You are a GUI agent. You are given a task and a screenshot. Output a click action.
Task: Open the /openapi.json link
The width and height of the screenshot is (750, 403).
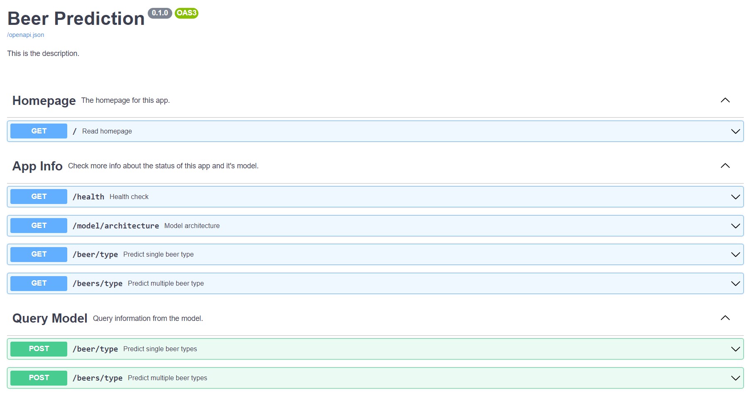coord(26,35)
